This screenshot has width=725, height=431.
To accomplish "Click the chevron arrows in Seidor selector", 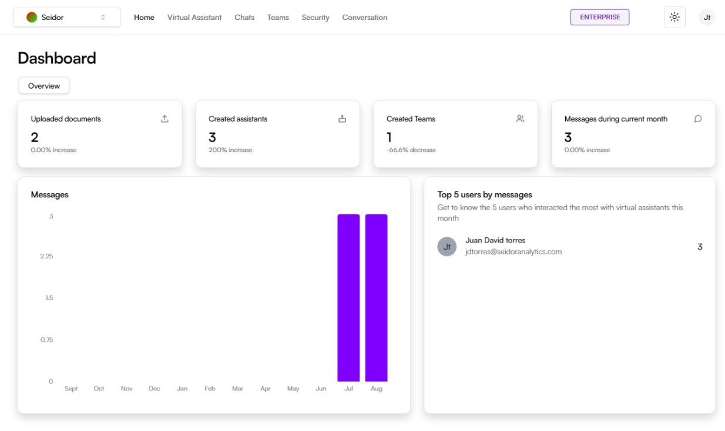I will click(x=103, y=18).
